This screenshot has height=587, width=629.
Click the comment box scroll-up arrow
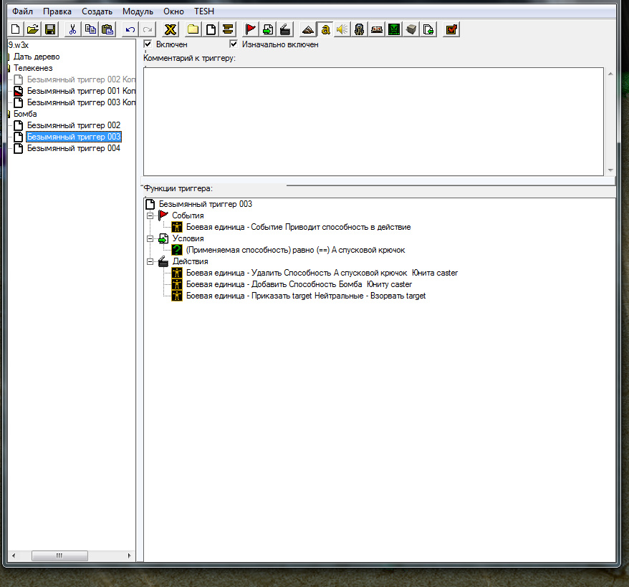610,74
